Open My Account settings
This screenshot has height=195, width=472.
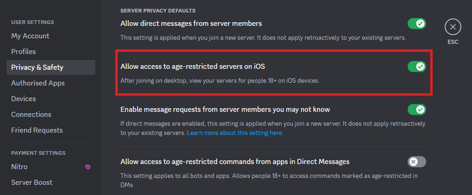pos(30,36)
